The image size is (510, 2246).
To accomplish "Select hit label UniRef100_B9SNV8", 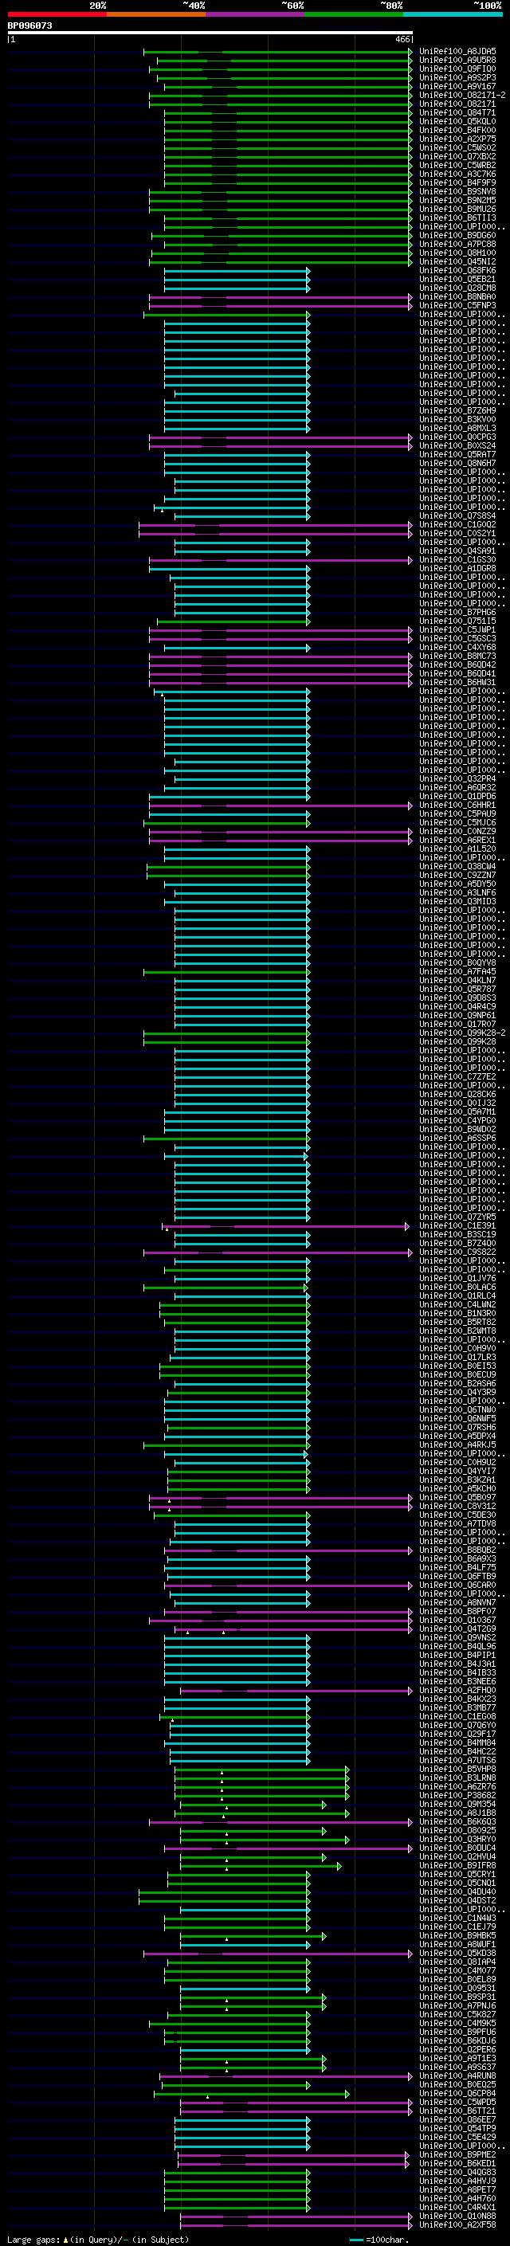I will pyautogui.click(x=457, y=192).
